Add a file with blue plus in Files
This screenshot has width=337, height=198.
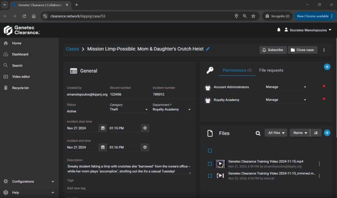(x=327, y=133)
